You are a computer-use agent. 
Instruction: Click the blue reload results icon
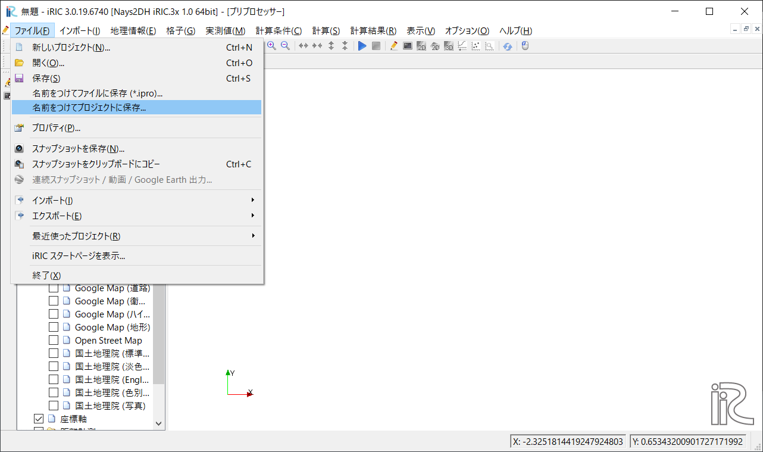[507, 46]
